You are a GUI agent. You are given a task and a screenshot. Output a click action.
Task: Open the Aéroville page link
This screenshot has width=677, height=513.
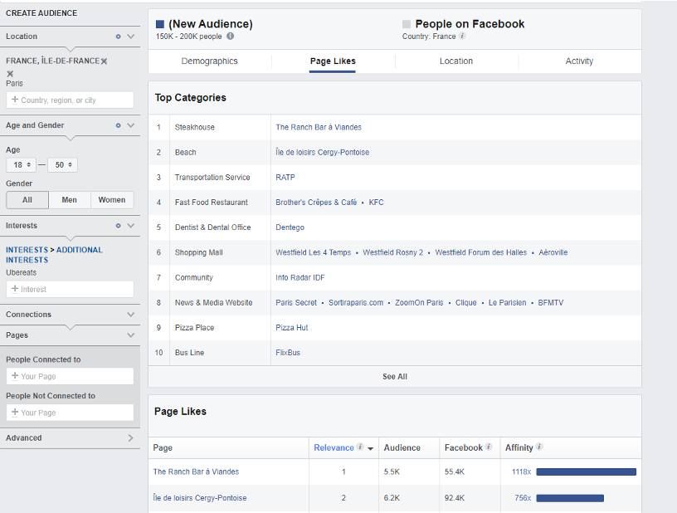(553, 252)
